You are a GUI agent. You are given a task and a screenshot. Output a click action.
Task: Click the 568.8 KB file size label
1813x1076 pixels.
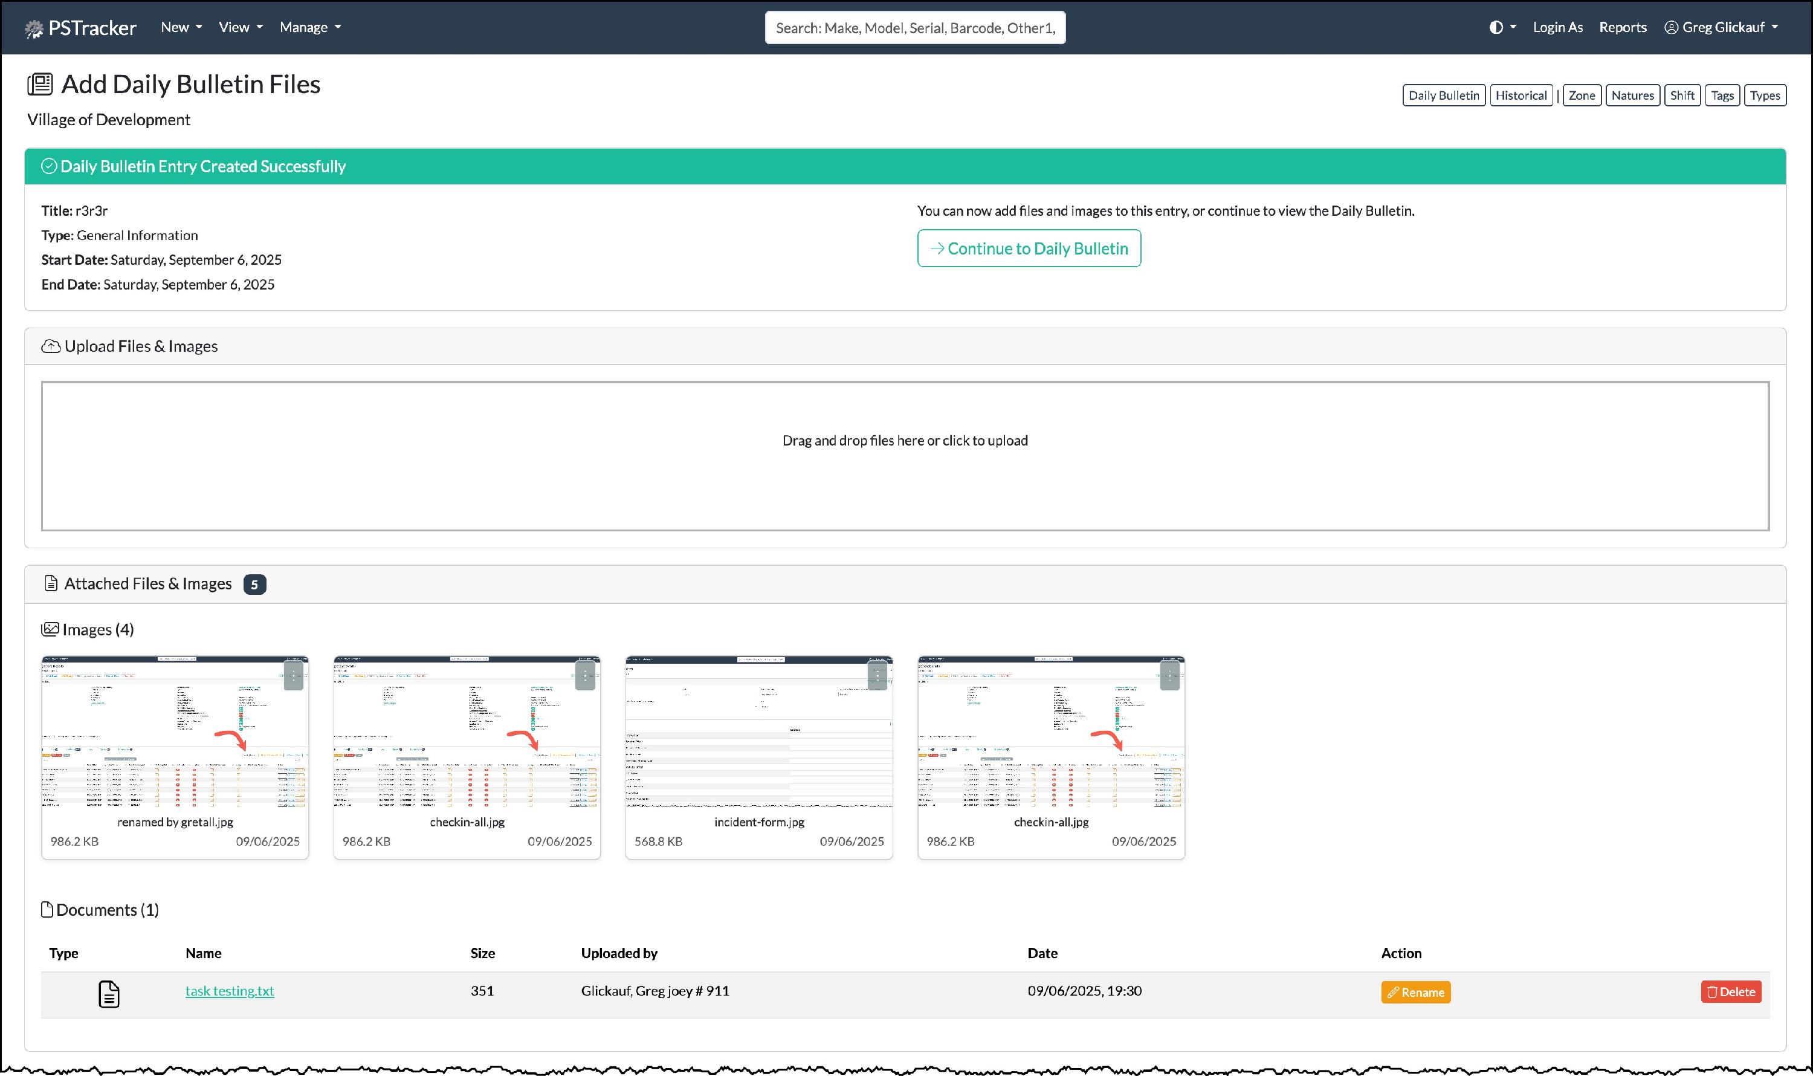click(658, 842)
